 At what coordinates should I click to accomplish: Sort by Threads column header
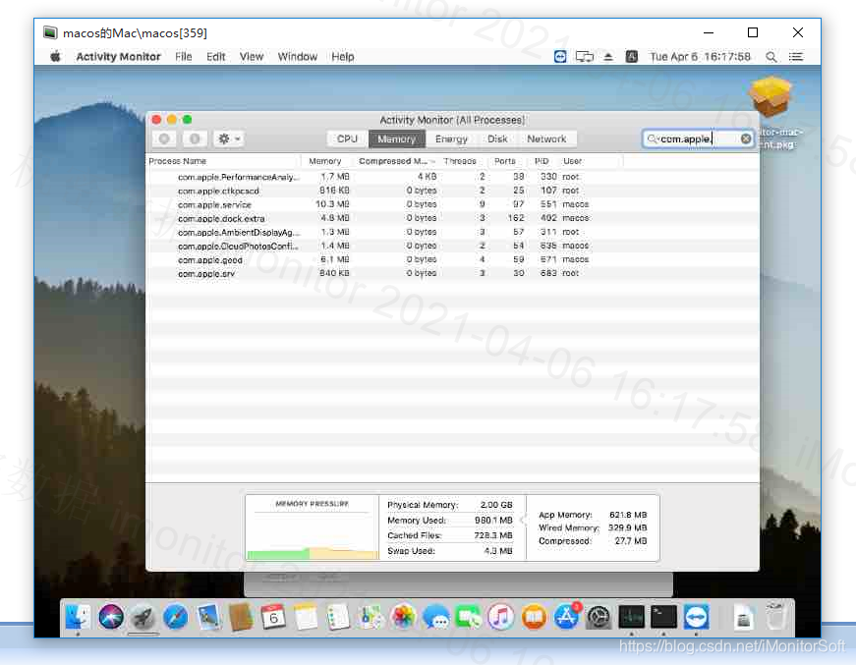[x=460, y=161]
